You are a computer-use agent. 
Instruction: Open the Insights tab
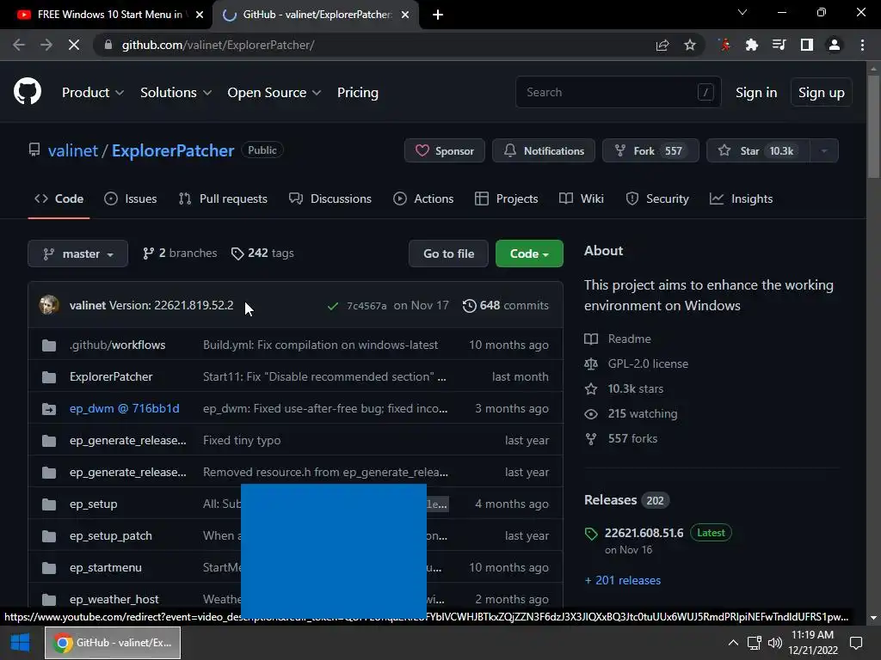click(741, 199)
